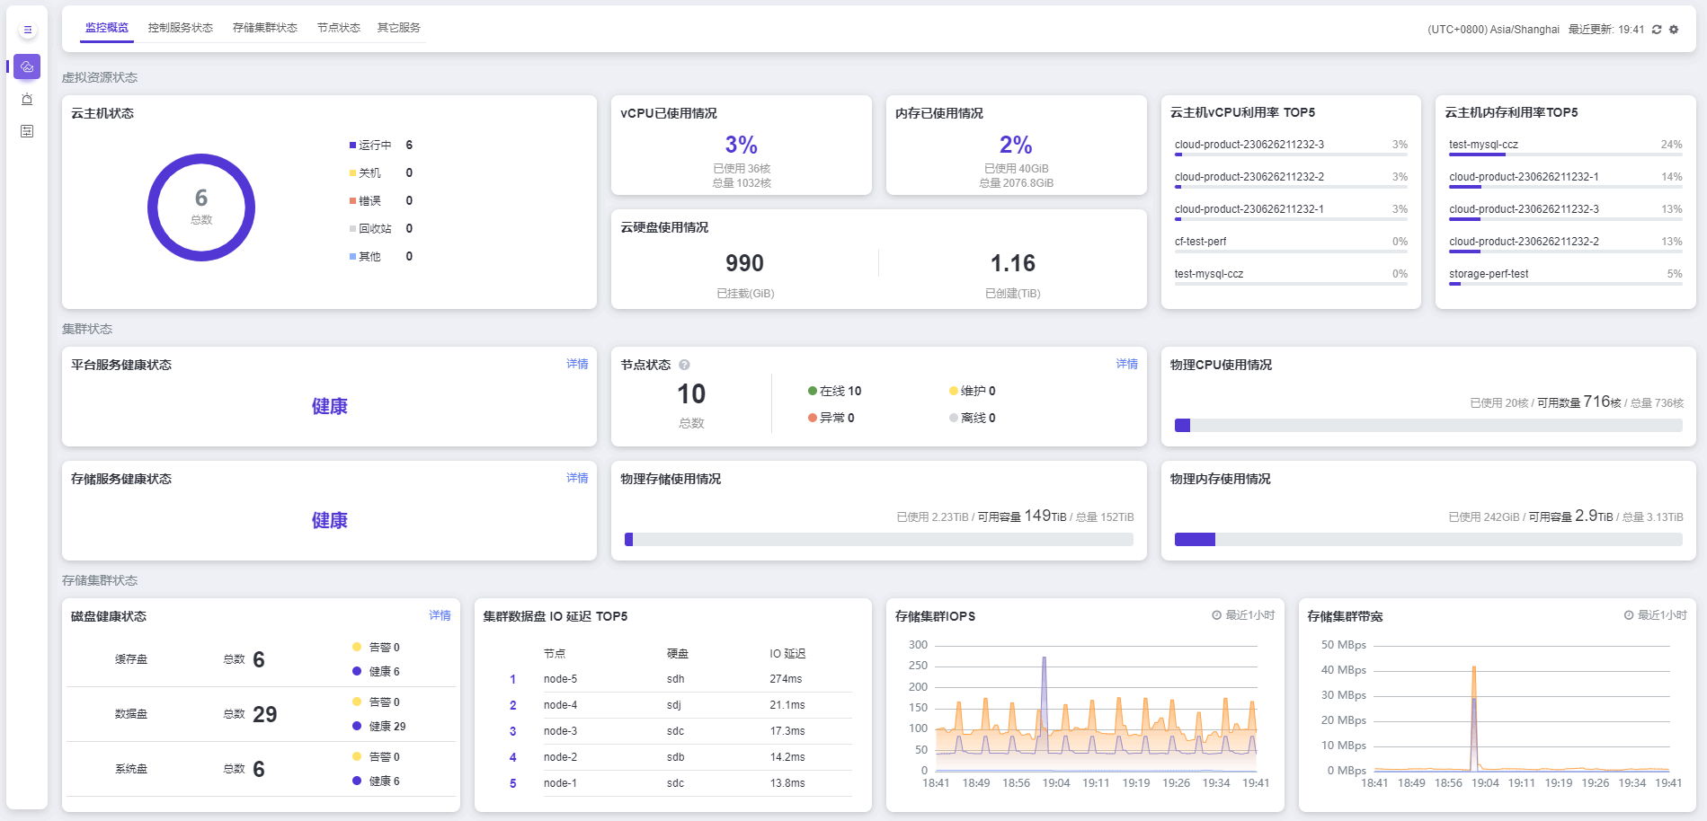Open 详情 link for 平台服务健康状态
This screenshot has height=821, width=1707.
click(577, 364)
